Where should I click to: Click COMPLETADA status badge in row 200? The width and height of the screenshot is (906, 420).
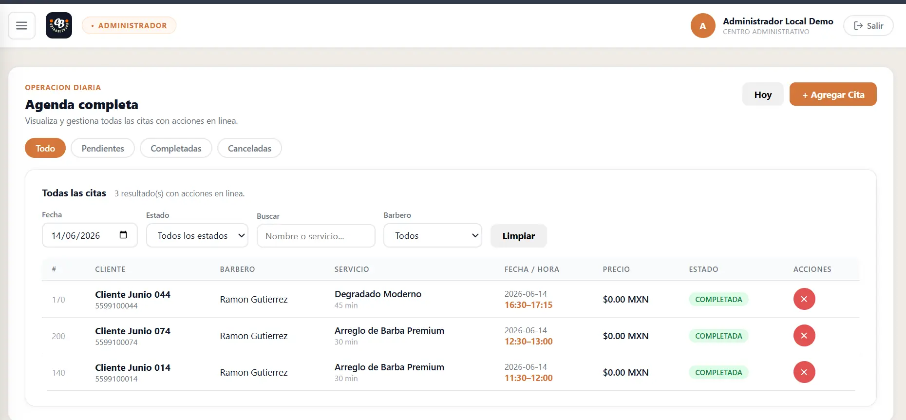click(x=718, y=336)
